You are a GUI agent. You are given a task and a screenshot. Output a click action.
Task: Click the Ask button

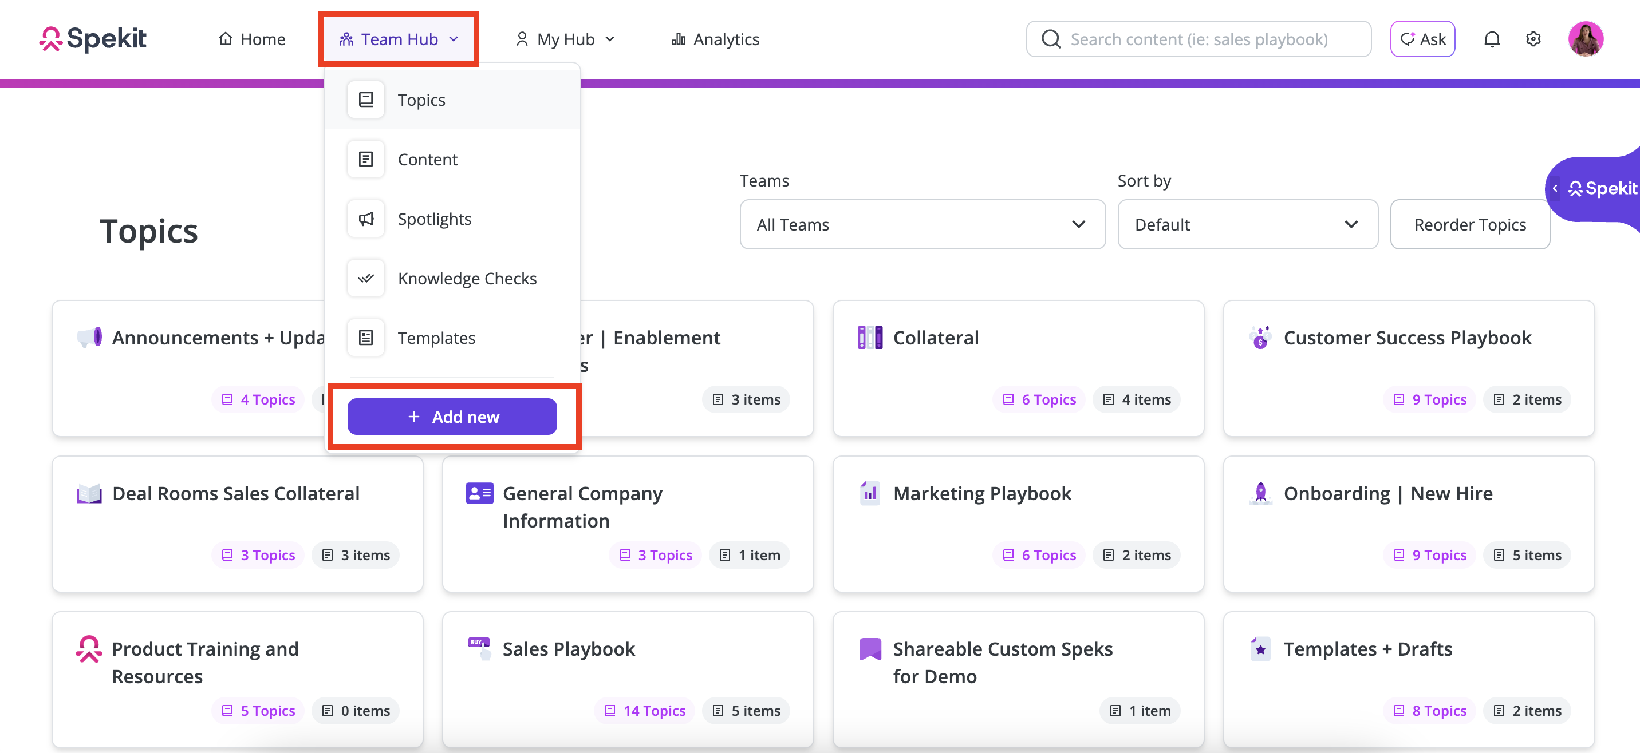click(x=1422, y=39)
